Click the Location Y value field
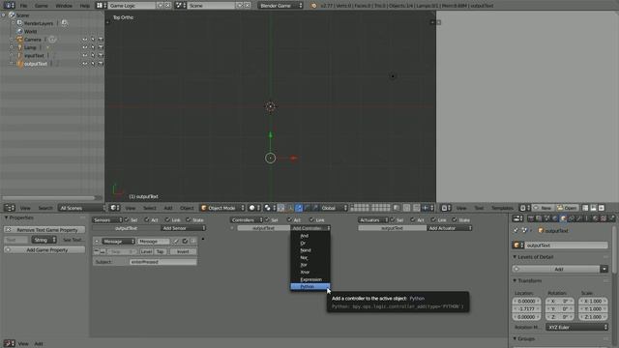The height and width of the screenshot is (348, 619). (526, 309)
